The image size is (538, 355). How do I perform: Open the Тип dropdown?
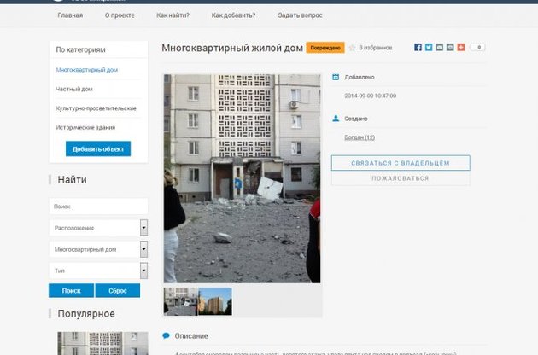click(x=98, y=271)
